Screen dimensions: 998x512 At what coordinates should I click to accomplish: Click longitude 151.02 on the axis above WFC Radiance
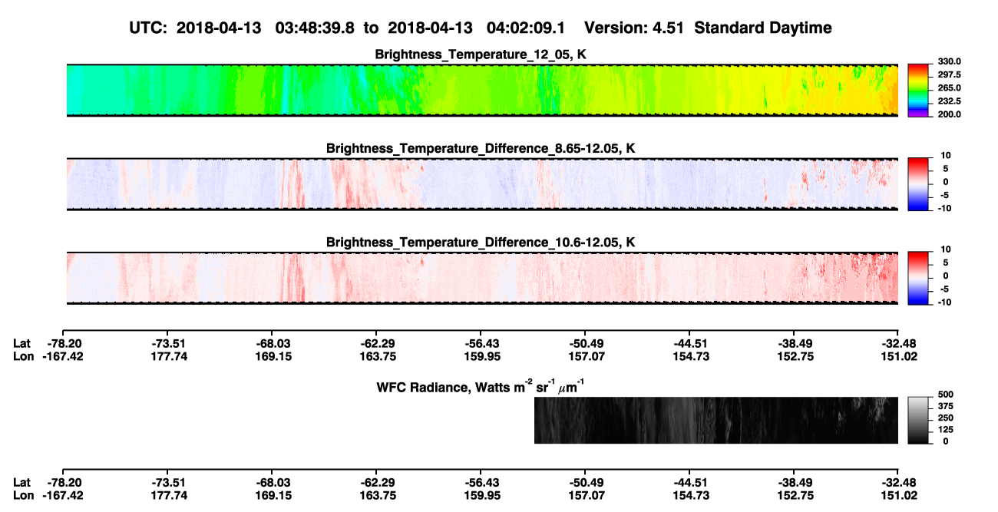pos(898,356)
